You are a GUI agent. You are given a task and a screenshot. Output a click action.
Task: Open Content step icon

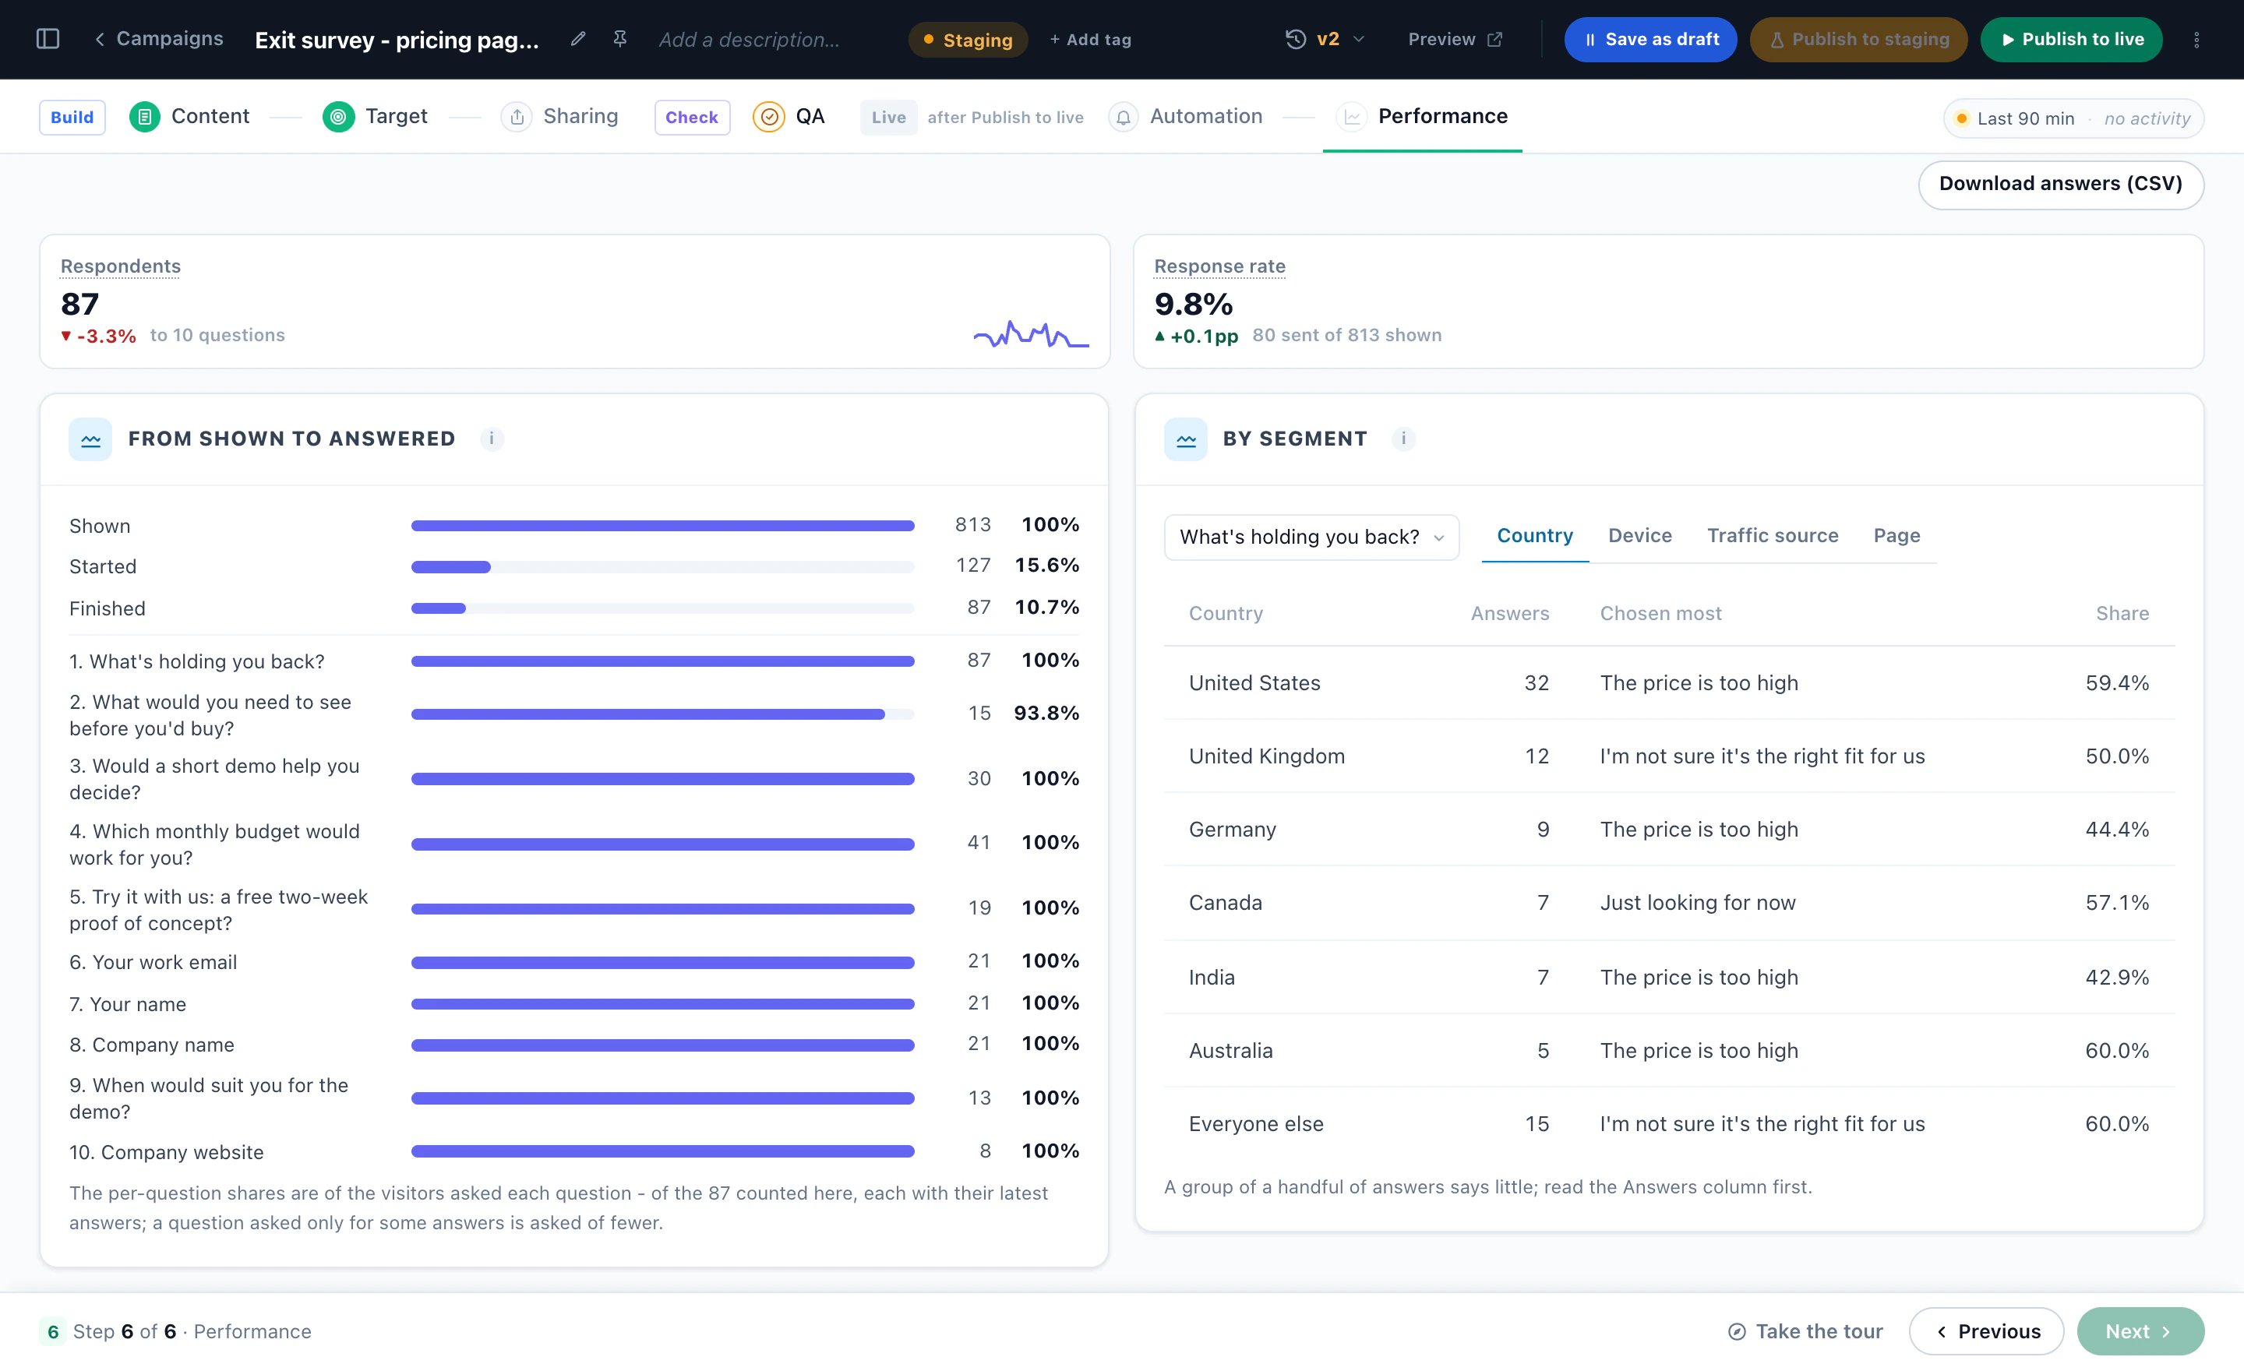coord(145,117)
